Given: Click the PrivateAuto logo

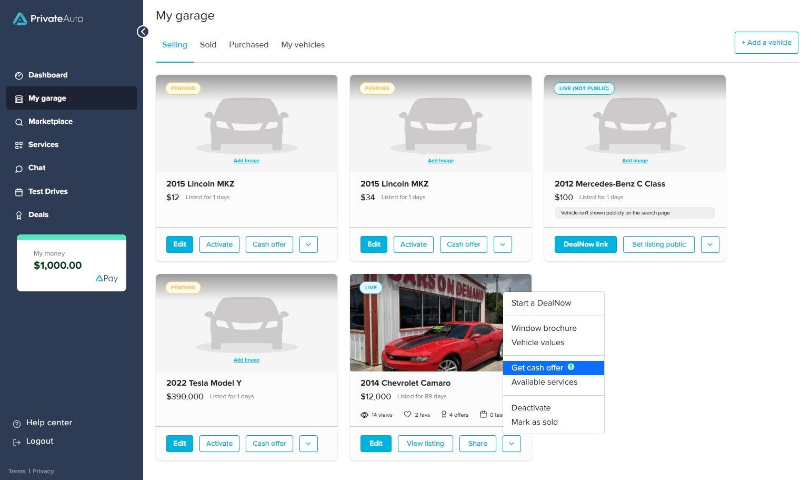Looking at the screenshot, I should 48,19.
